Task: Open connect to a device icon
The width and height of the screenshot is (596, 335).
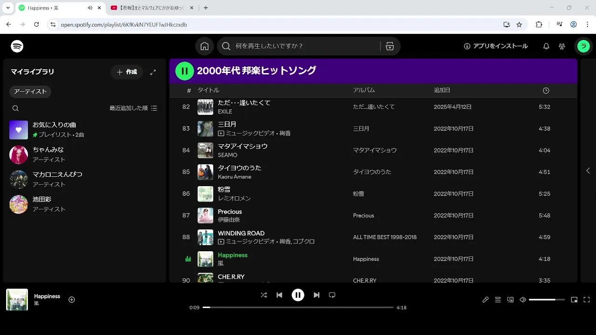Action: pyautogui.click(x=510, y=300)
